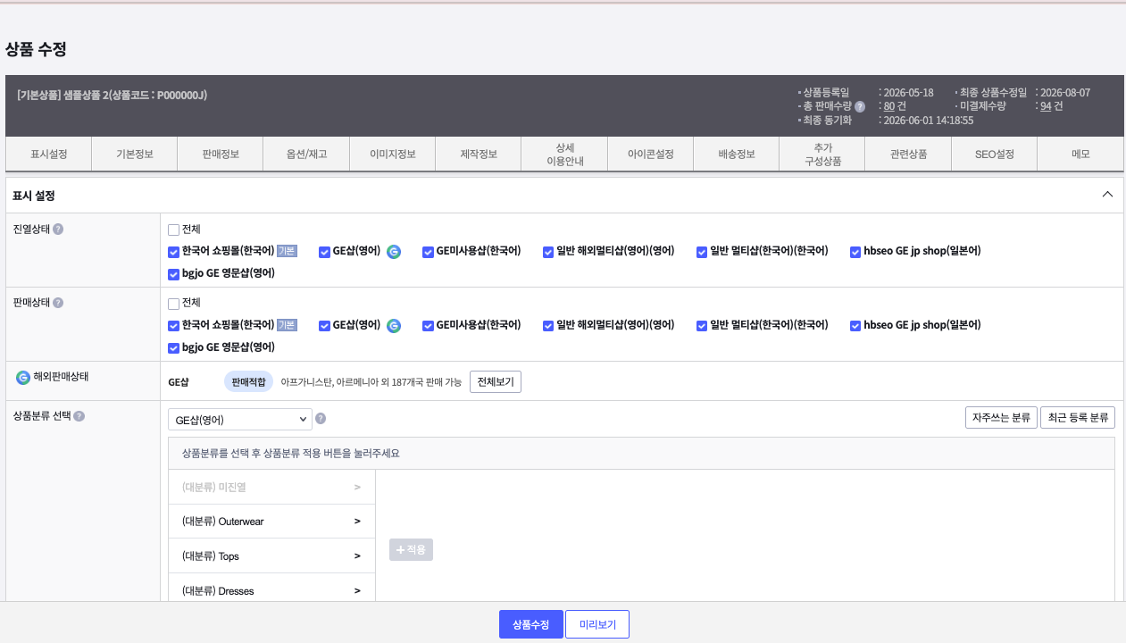The width and height of the screenshot is (1126, 643).
Task: Click the 최종 동기화 timestamp 2026-06-01 14:18:55
Action: [928, 120]
